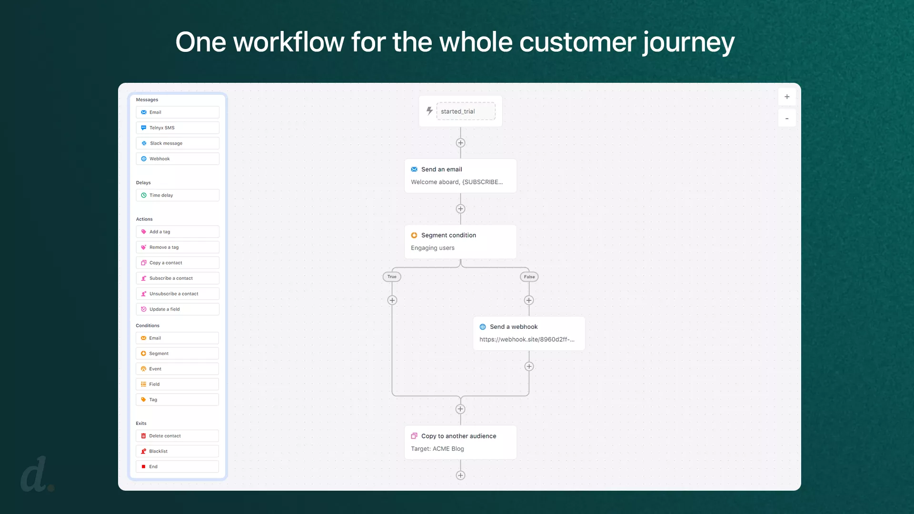914x514 pixels.
Task: Select the Blacklist exit block
Action: 177,451
